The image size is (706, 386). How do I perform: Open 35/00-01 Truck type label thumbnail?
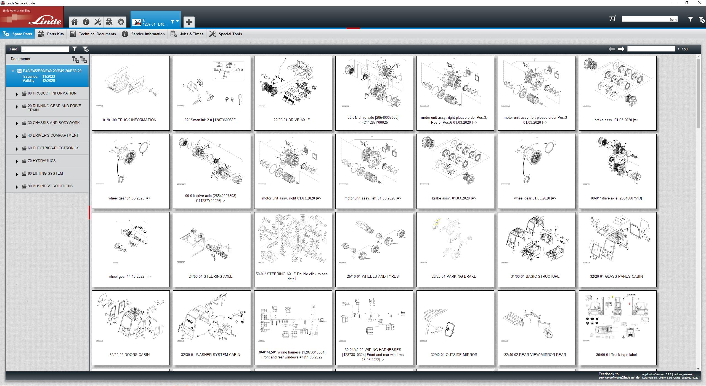point(617,328)
